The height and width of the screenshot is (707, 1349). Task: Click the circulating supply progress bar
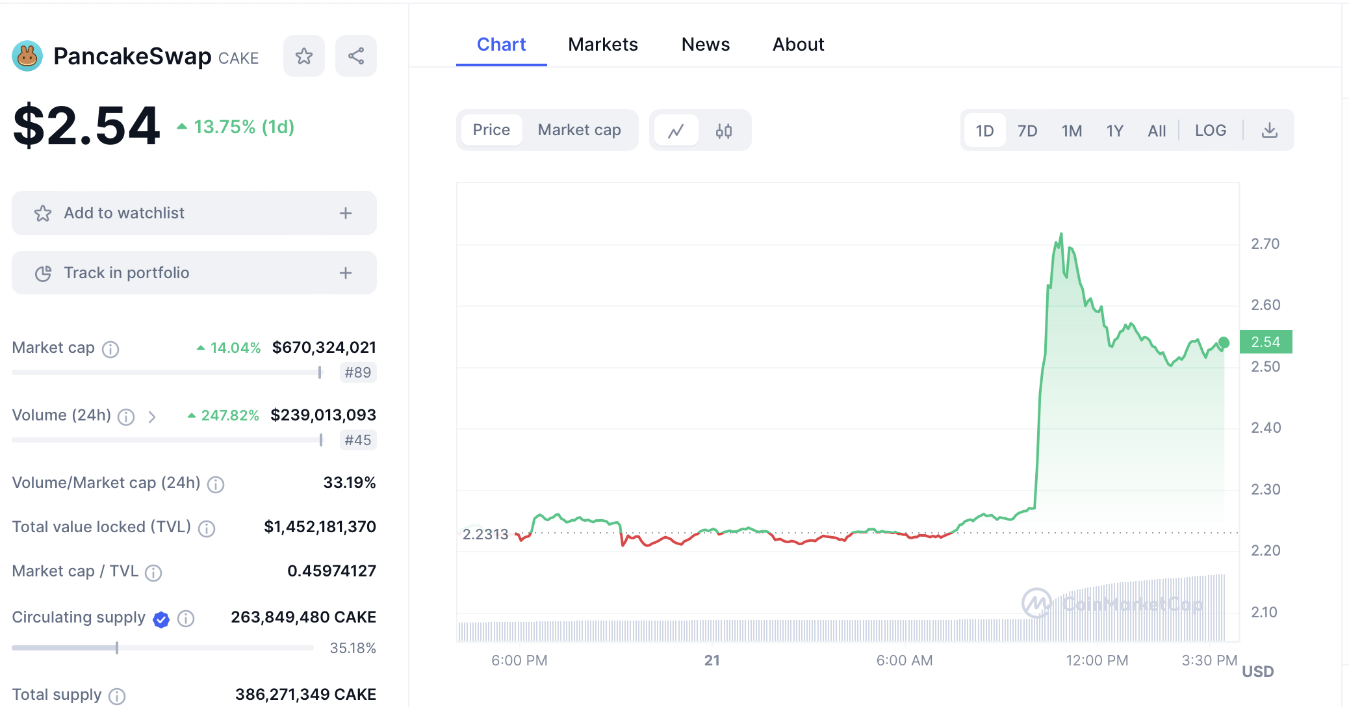click(162, 648)
